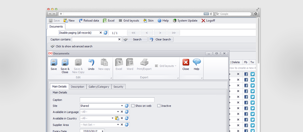The width and height of the screenshot is (303, 132).
Task: Switch to the Security tab
Action: (118, 87)
